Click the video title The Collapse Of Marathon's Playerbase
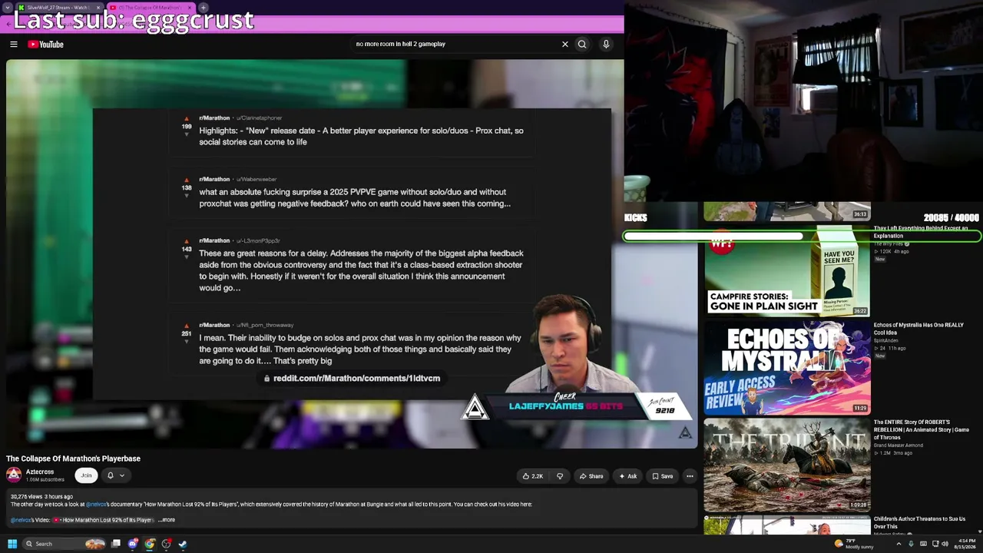 74,459
